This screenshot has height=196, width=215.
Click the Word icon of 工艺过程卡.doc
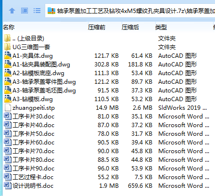coord(8,177)
